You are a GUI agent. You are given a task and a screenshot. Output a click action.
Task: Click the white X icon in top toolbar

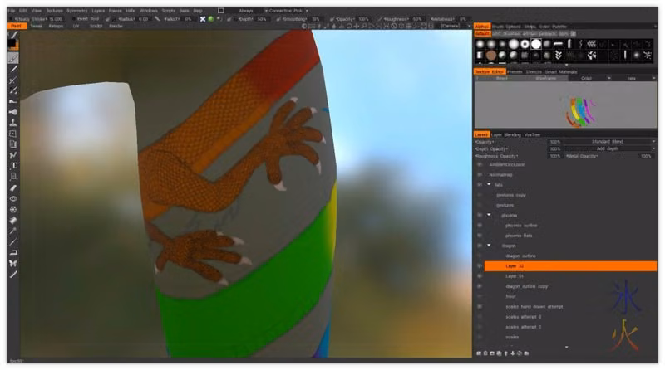point(203,19)
